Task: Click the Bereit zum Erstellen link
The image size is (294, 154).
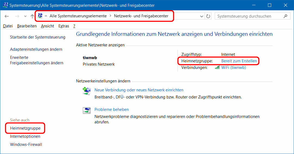Action: pos(239,61)
